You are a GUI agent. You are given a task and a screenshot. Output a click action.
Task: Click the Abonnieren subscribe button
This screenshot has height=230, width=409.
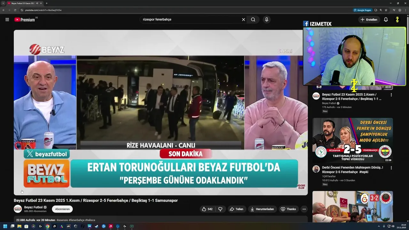click(62, 209)
